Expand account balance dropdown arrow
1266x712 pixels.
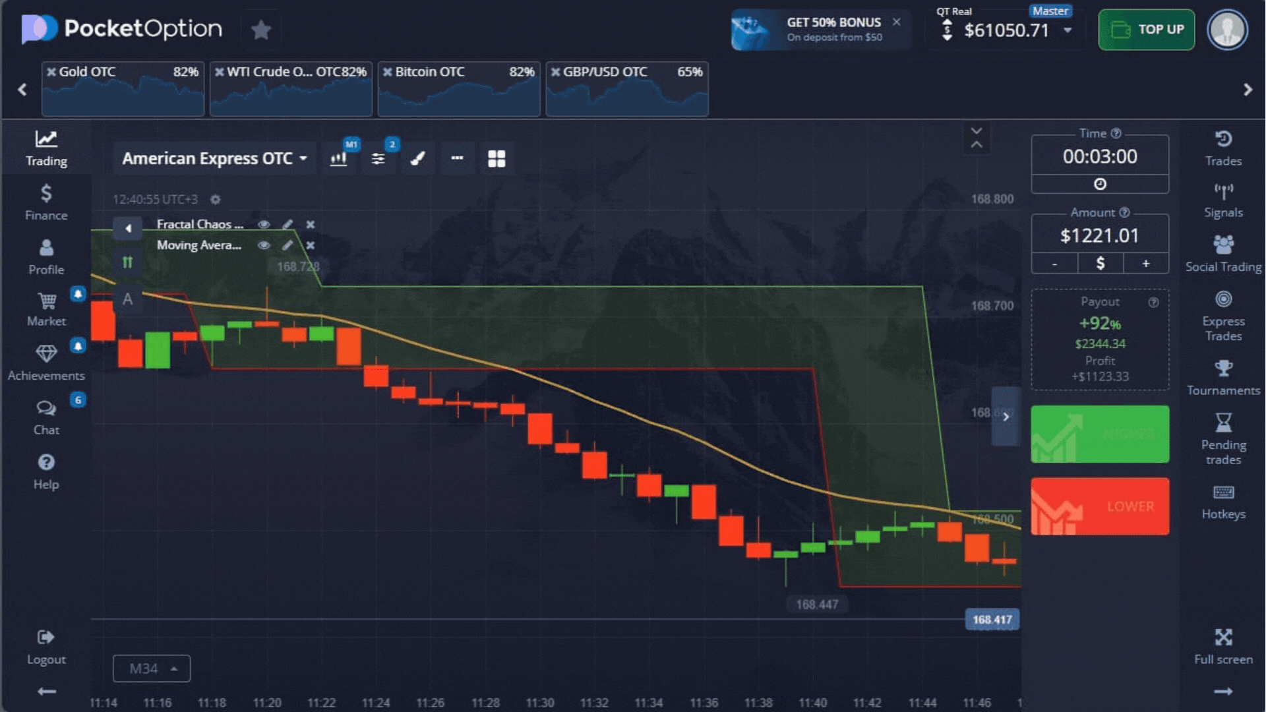pyautogui.click(x=1068, y=30)
